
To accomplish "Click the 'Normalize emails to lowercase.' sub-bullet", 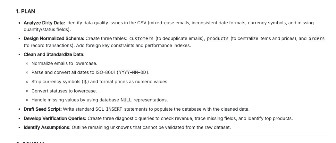I will pos(64,63).
